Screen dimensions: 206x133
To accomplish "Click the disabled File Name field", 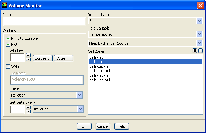I will (x=47, y=80).
